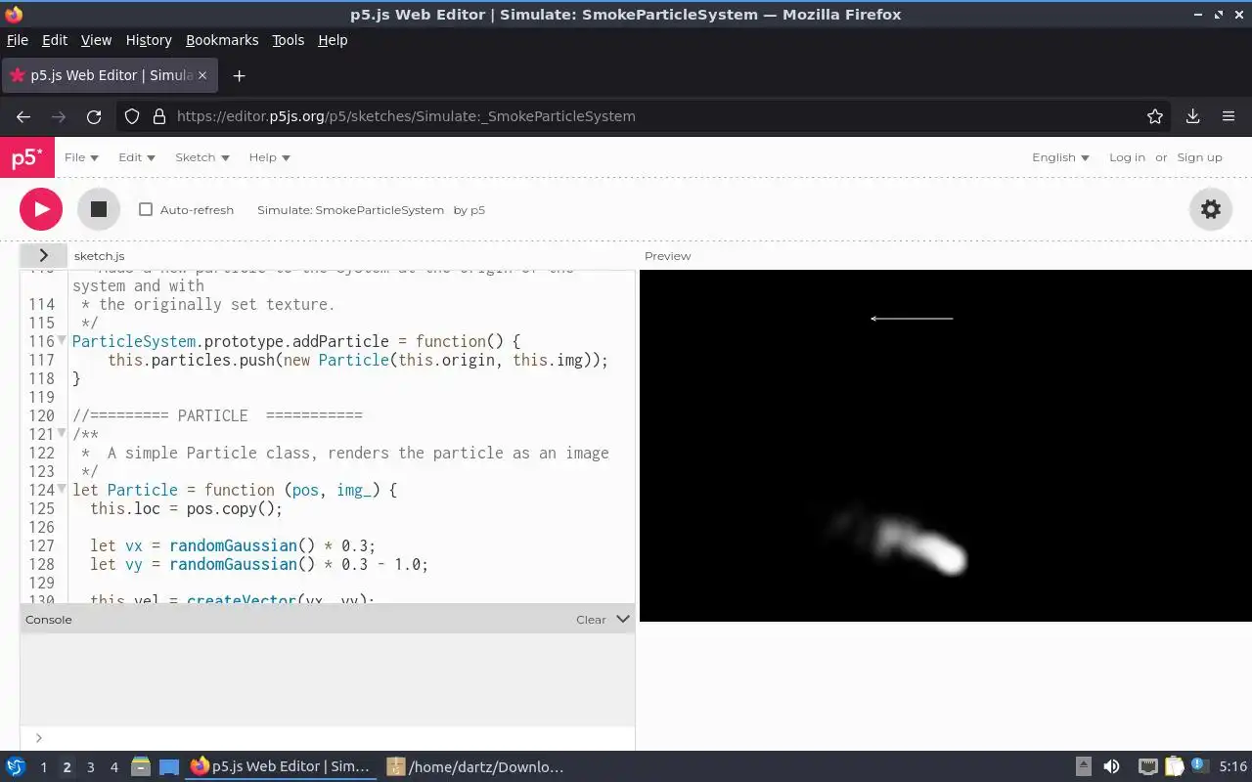Click the Log in link
1252x782 pixels.
click(x=1127, y=157)
